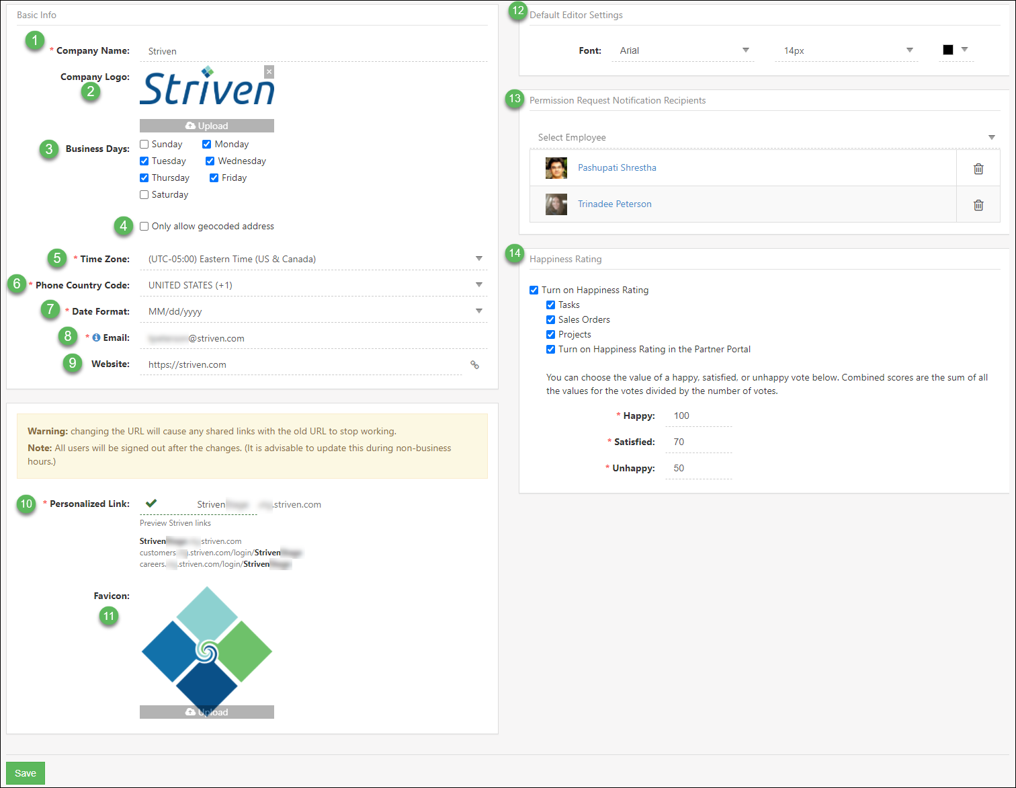
Task: Click the Personalized Link input field
Action: pos(198,504)
